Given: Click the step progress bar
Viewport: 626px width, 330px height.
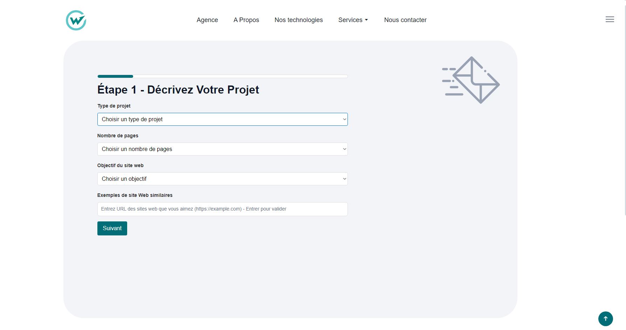Looking at the screenshot, I should pyautogui.click(x=222, y=76).
